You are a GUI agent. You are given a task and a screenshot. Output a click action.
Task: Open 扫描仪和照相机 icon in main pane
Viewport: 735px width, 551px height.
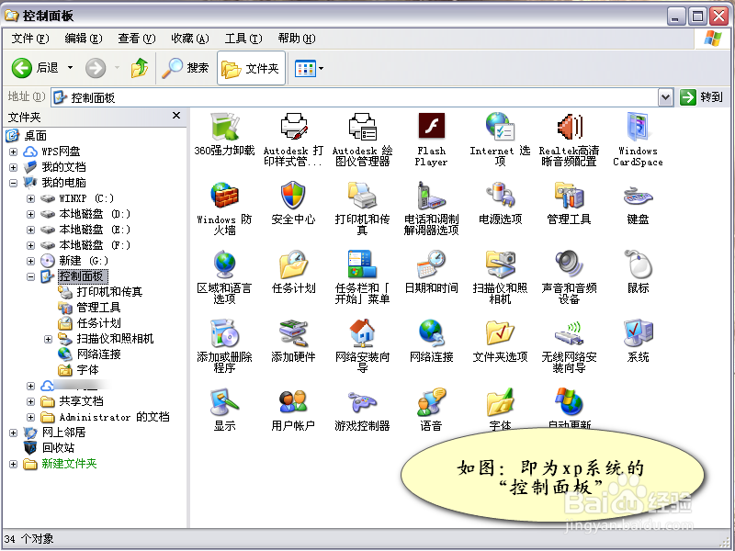[500, 264]
